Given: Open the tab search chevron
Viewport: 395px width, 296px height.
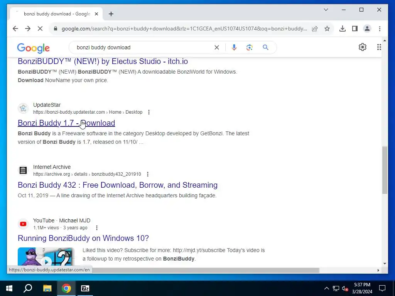Looking at the screenshot, I should click(326, 10).
